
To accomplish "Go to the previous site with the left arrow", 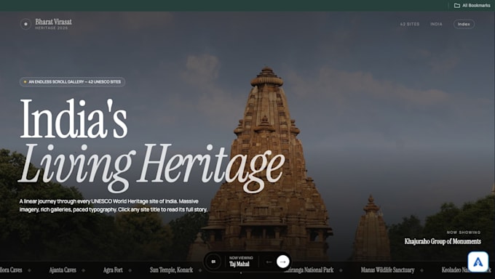I will pos(269,262).
